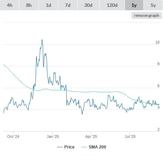Screen dimensions: 163x156
Task: Click the blue Price legend line marker
Action: tap(60, 147)
